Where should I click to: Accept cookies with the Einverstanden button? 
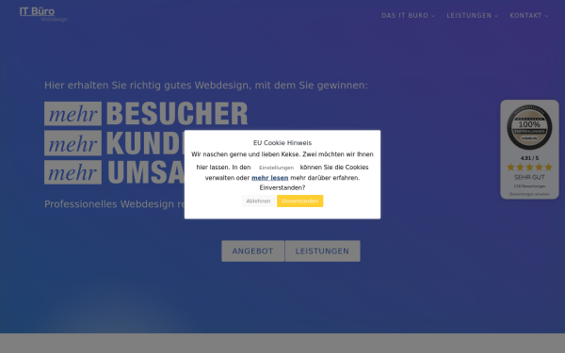[299, 201]
